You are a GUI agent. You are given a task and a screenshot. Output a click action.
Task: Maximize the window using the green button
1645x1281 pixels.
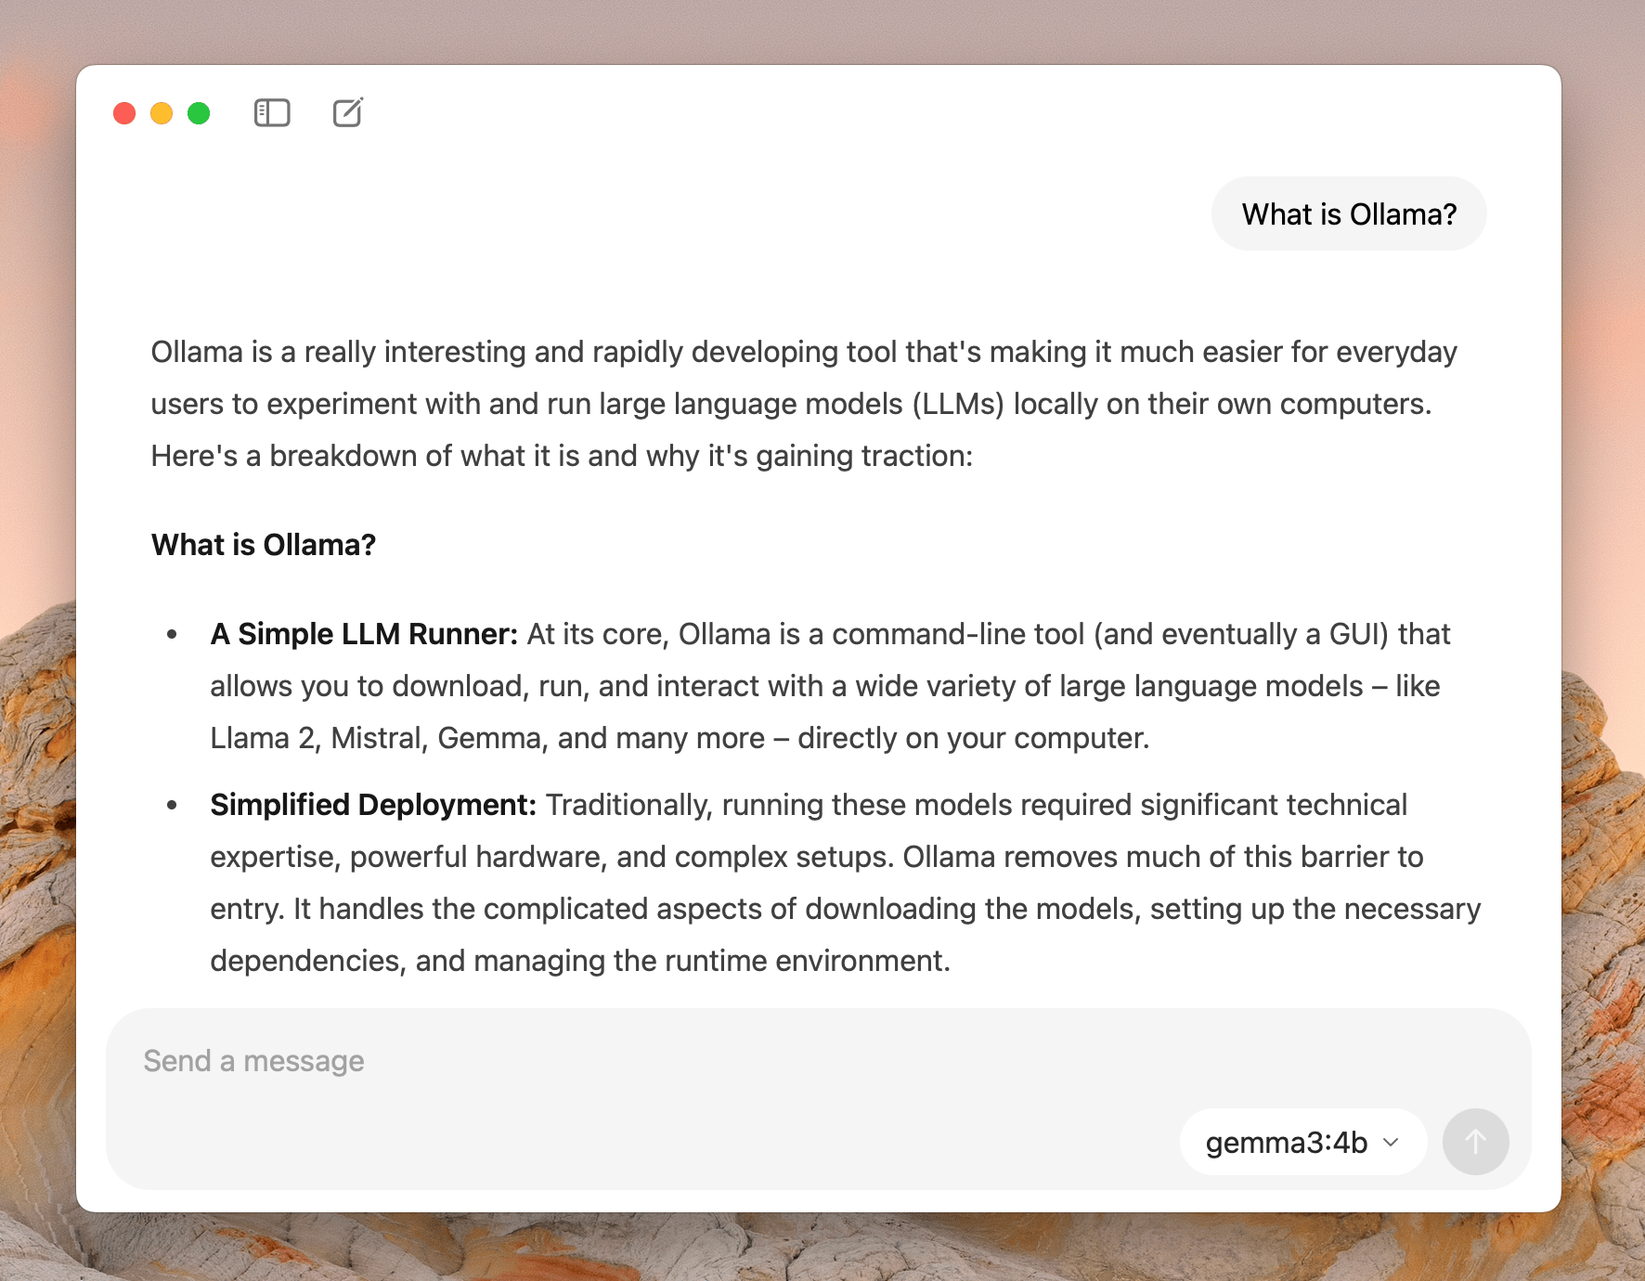[199, 113]
